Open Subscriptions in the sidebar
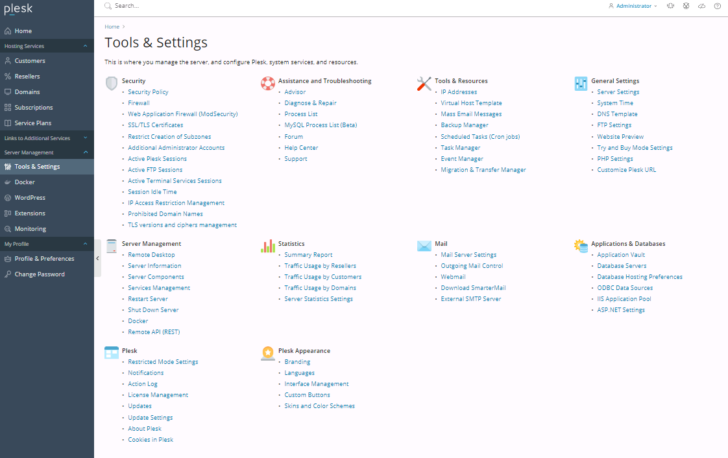Image resolution: width=728 pixels, height=458 pixels. [47, 107]
